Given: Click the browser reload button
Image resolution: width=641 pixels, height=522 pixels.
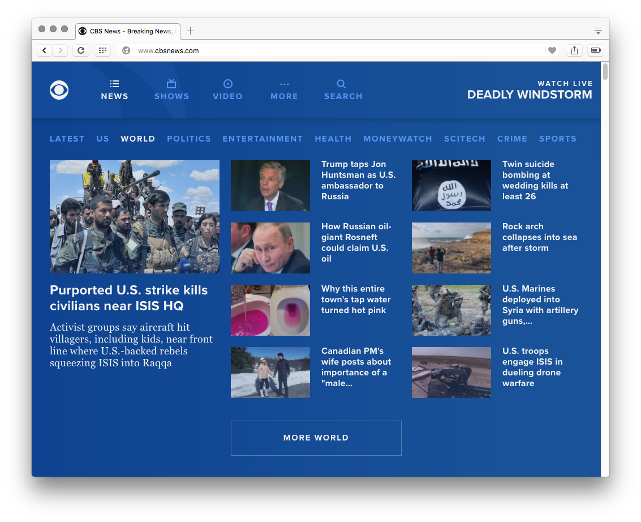Looking at the screenshot, I should click(81, 50).
